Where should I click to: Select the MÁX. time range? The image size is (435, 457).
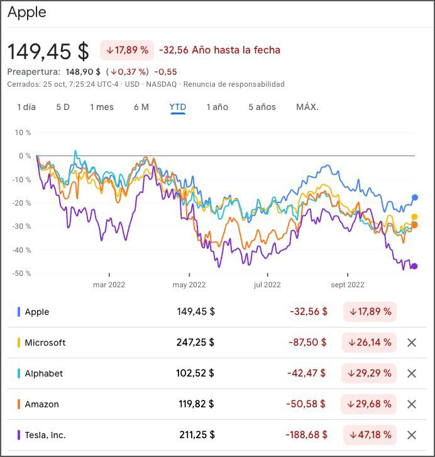pos(307,107)
